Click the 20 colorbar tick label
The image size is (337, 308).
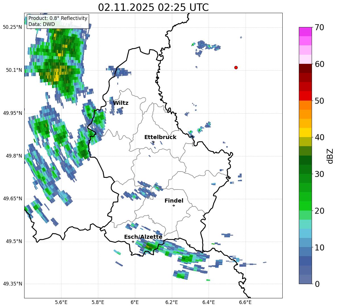point(319,211)
